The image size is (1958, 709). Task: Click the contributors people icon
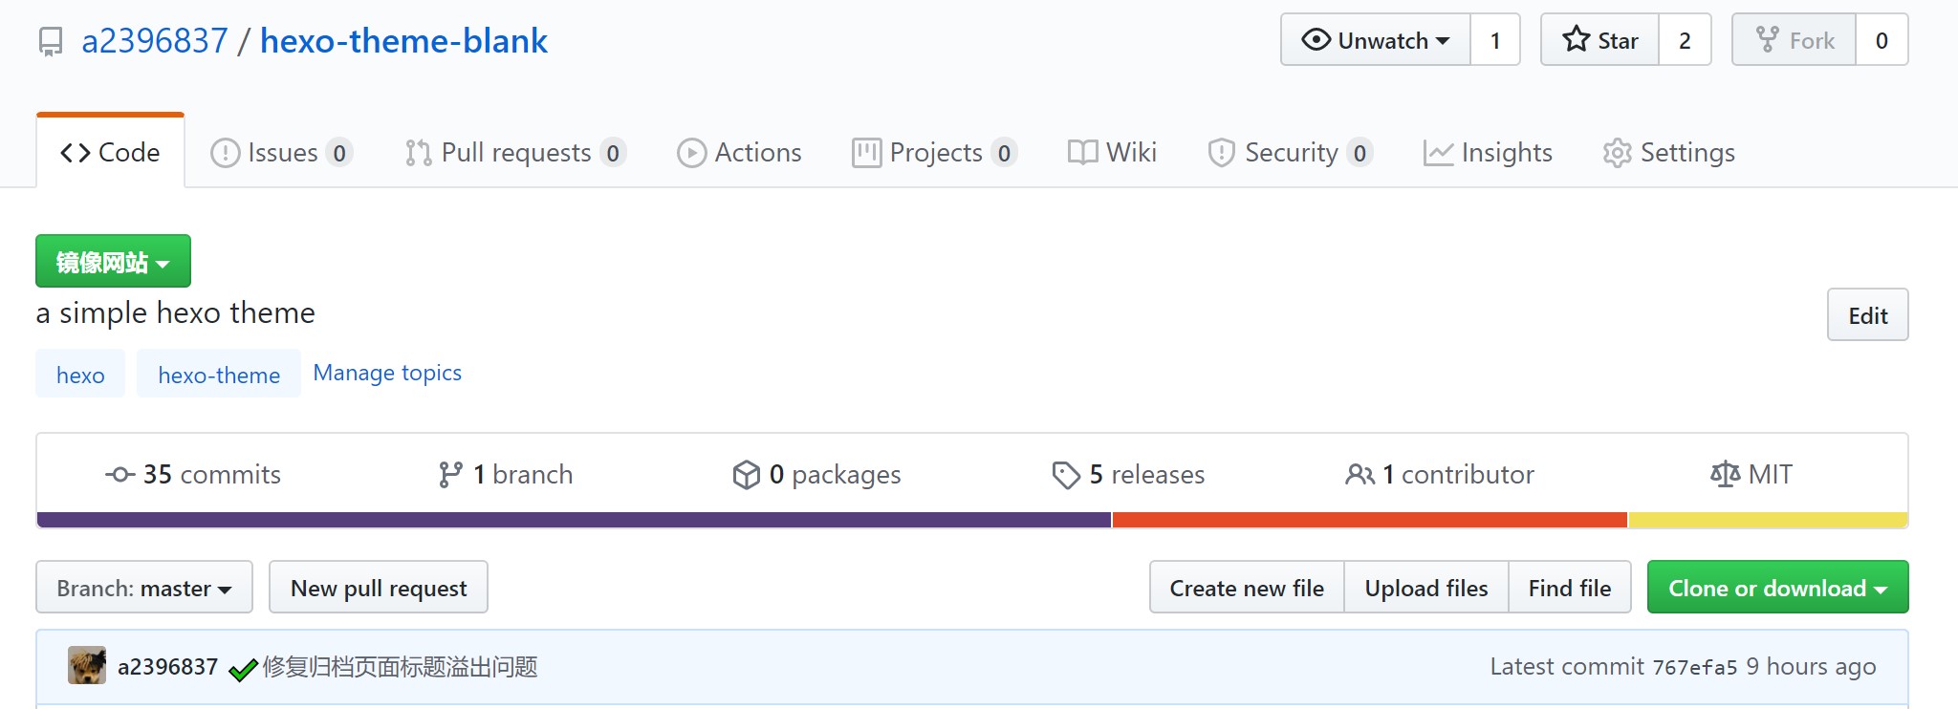coord(1360,475)
